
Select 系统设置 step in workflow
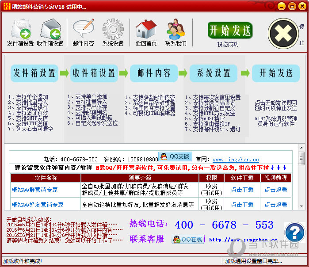pos(214,73)
